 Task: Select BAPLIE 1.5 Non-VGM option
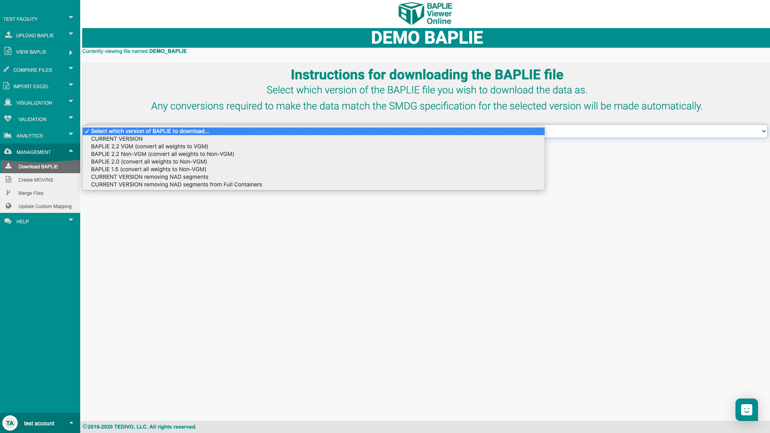(148, 169)
